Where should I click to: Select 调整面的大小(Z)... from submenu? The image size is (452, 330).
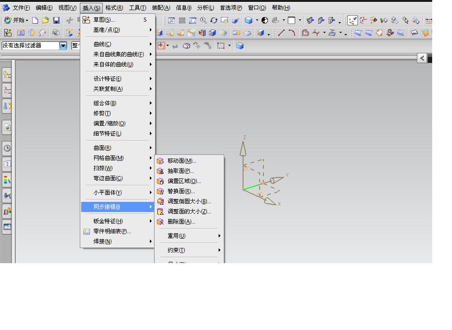click(190, 212)
